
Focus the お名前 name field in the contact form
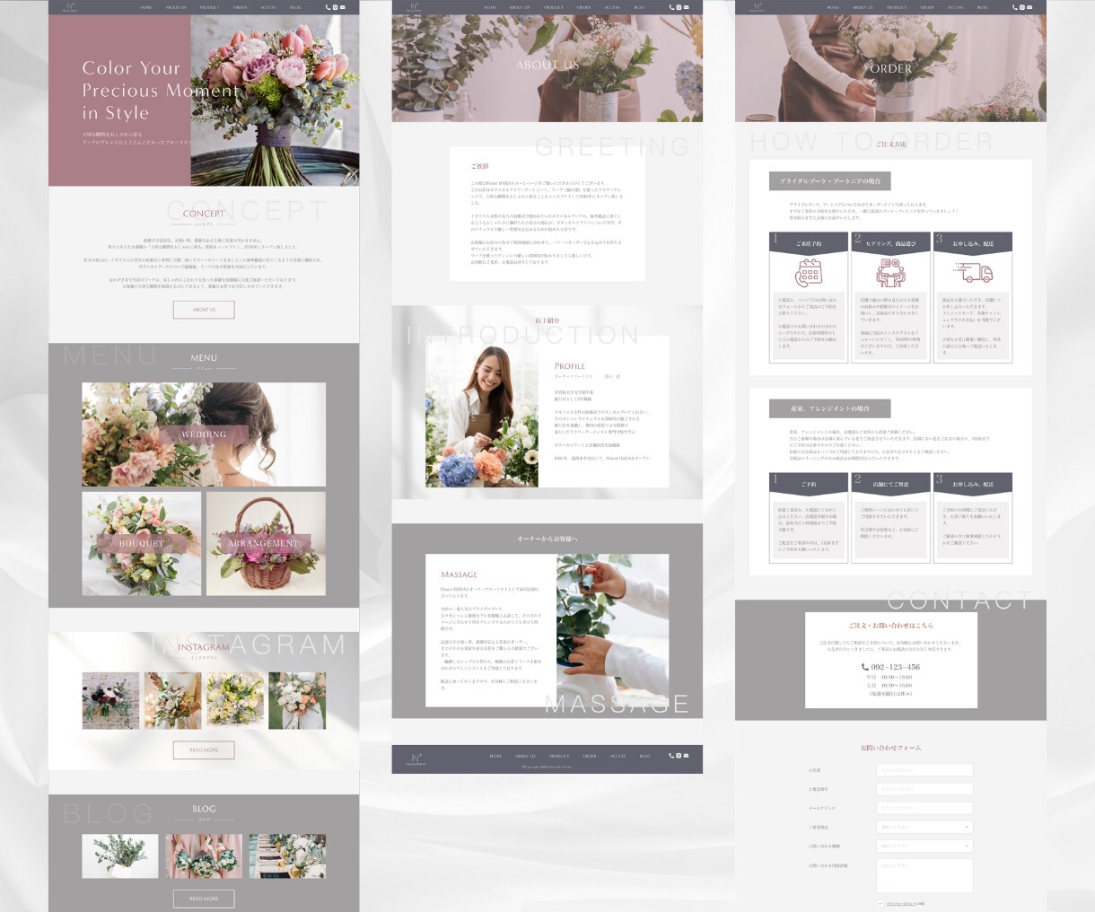click(x=924, y=770)
